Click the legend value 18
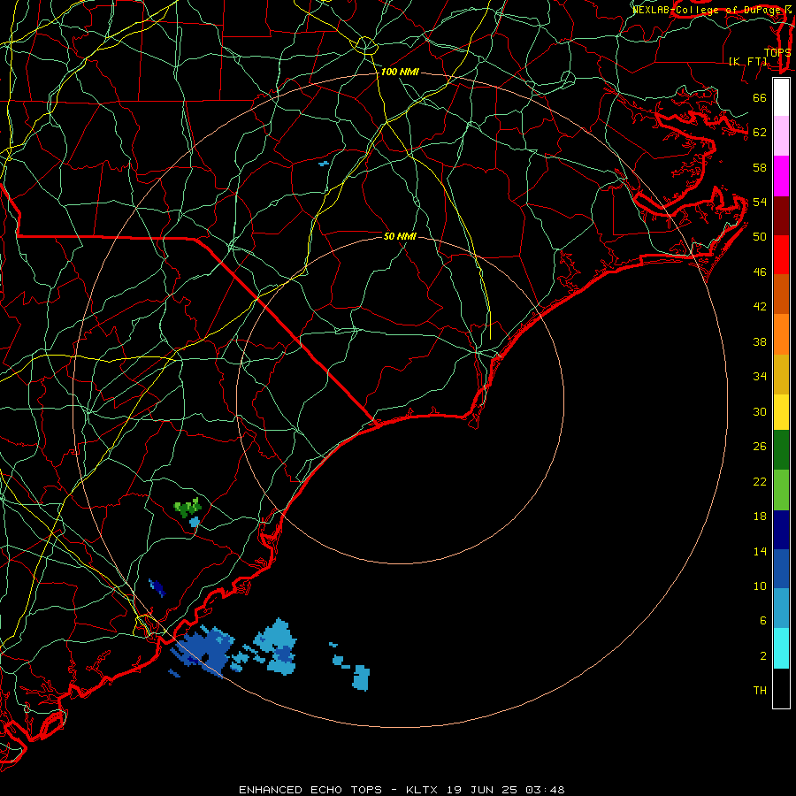 coord(760,517)
